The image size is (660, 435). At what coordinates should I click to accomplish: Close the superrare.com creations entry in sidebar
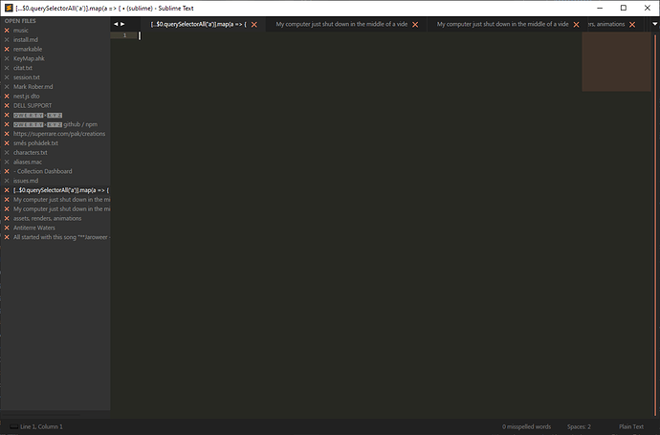(x=7, y=134)
